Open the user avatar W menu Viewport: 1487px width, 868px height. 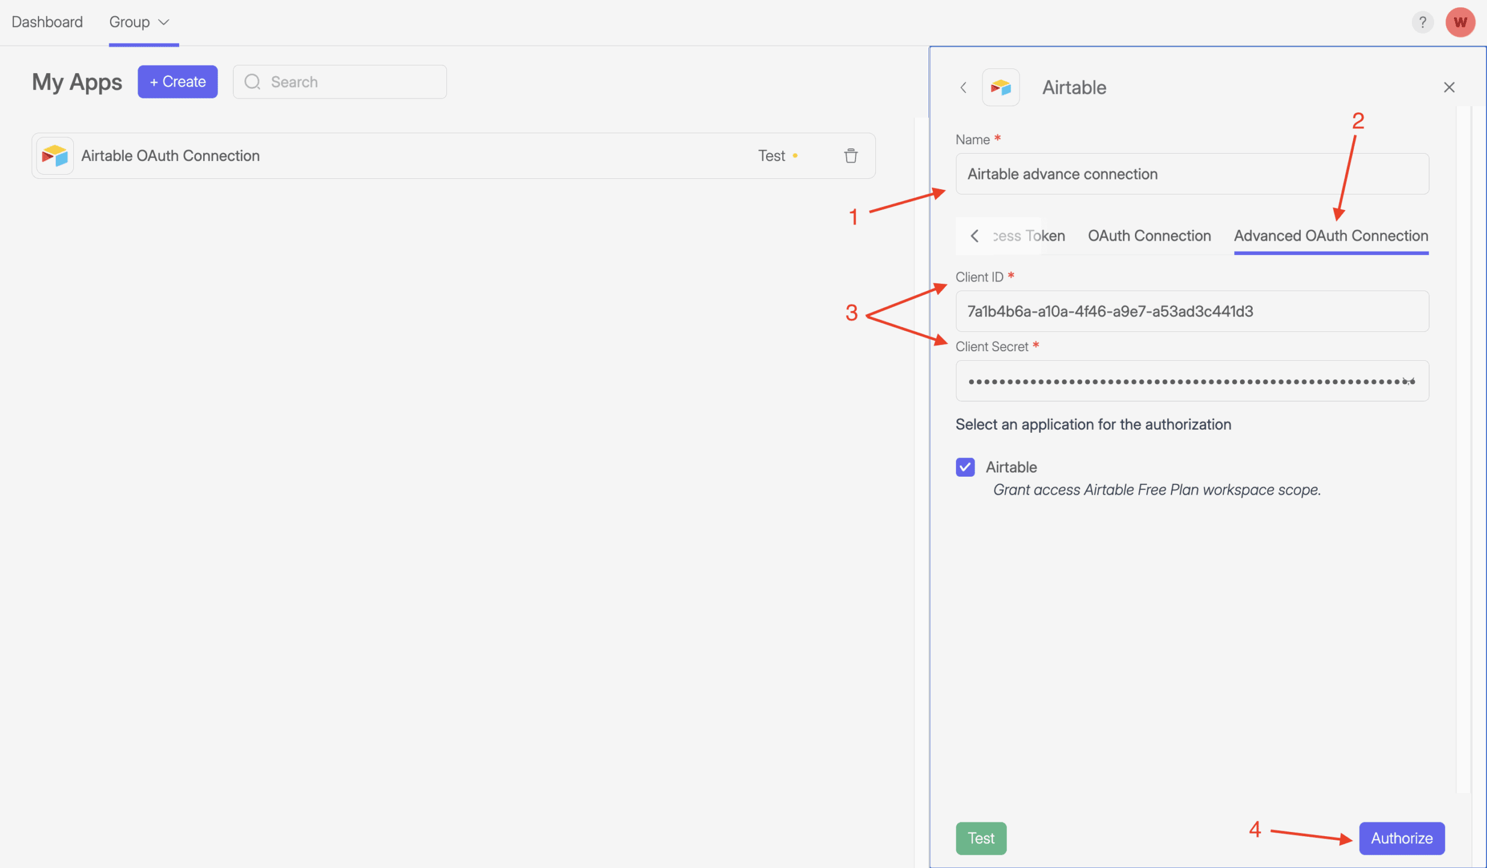coord(1460,22)
